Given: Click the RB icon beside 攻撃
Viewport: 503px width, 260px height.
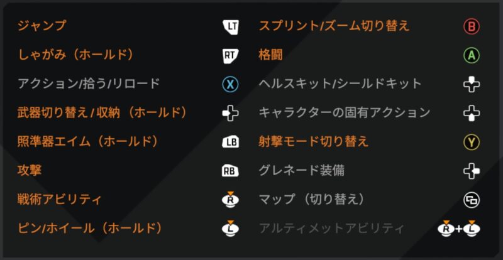Looking at the screenshot, I should point(231,171).
